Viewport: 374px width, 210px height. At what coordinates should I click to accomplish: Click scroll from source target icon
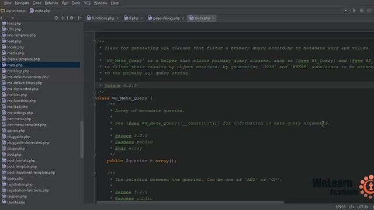56,18
